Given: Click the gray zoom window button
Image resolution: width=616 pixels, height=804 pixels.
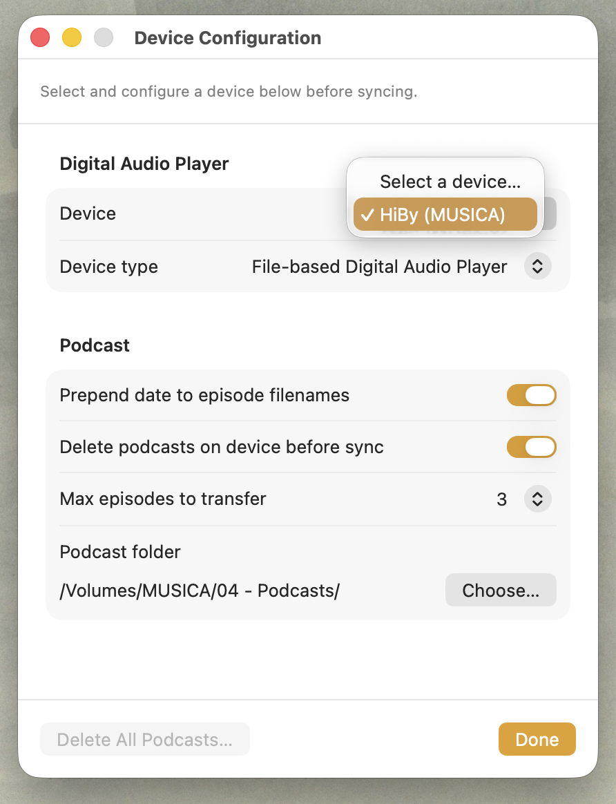Looking at the screenshot, I should 104,37.
